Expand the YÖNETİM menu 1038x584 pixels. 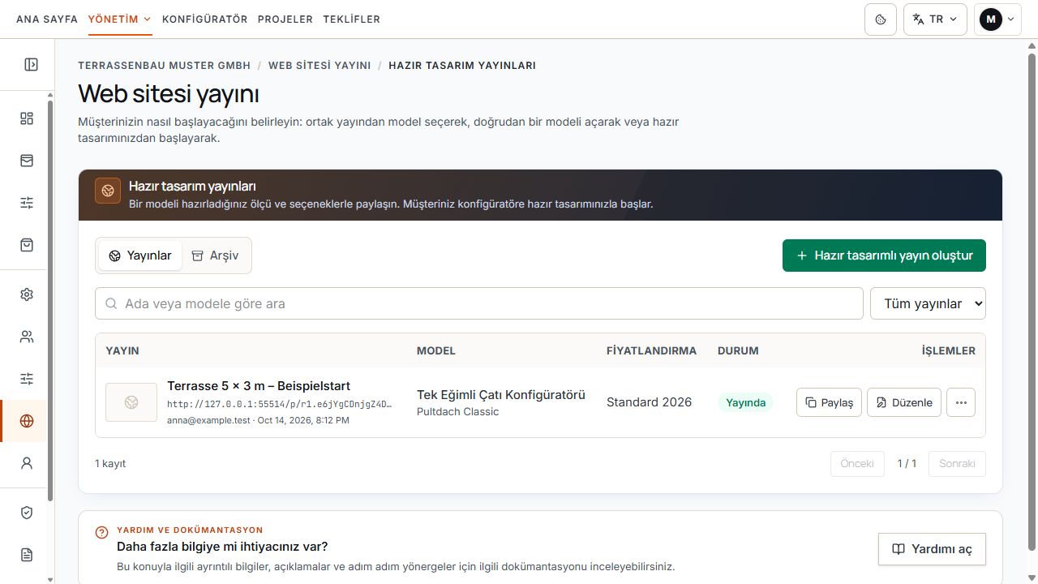[120, 19]
